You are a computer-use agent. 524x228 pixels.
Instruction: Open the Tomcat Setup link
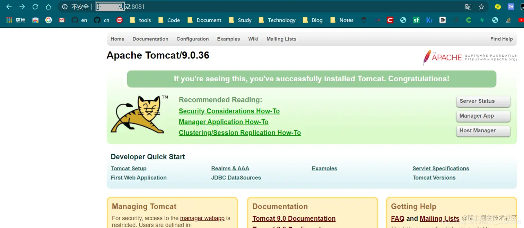[x=129, y=168]
